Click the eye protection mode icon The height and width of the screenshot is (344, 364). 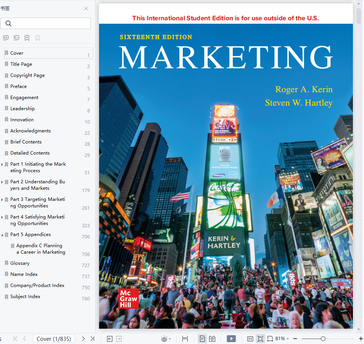click(164, 339)
